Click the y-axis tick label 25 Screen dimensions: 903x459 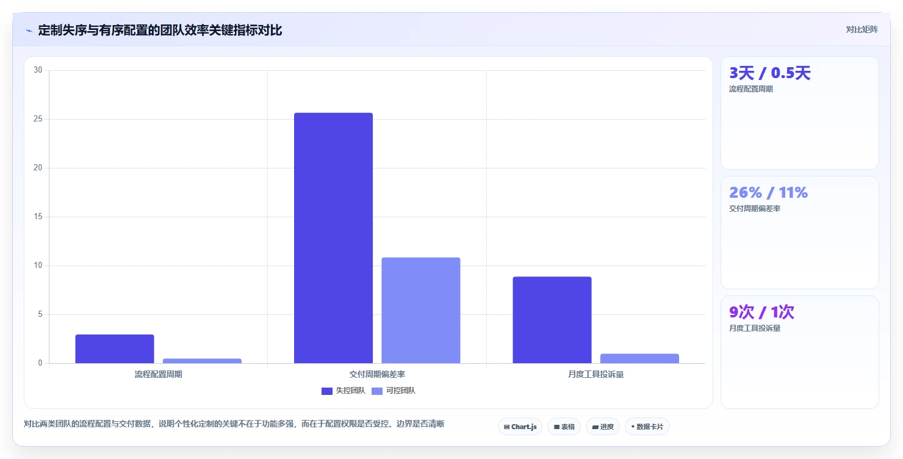(x=38, y=119)
